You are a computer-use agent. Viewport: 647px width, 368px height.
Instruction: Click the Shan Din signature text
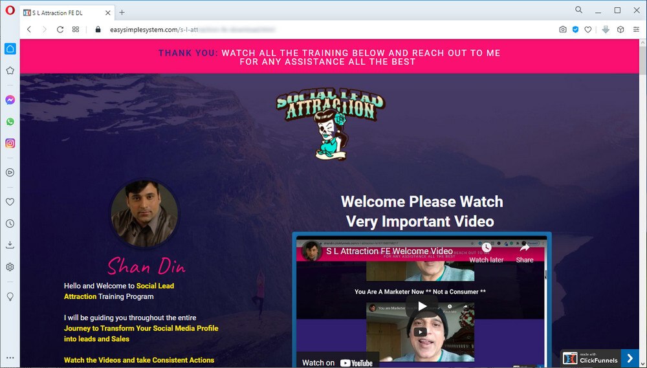[x=146, y=266]
